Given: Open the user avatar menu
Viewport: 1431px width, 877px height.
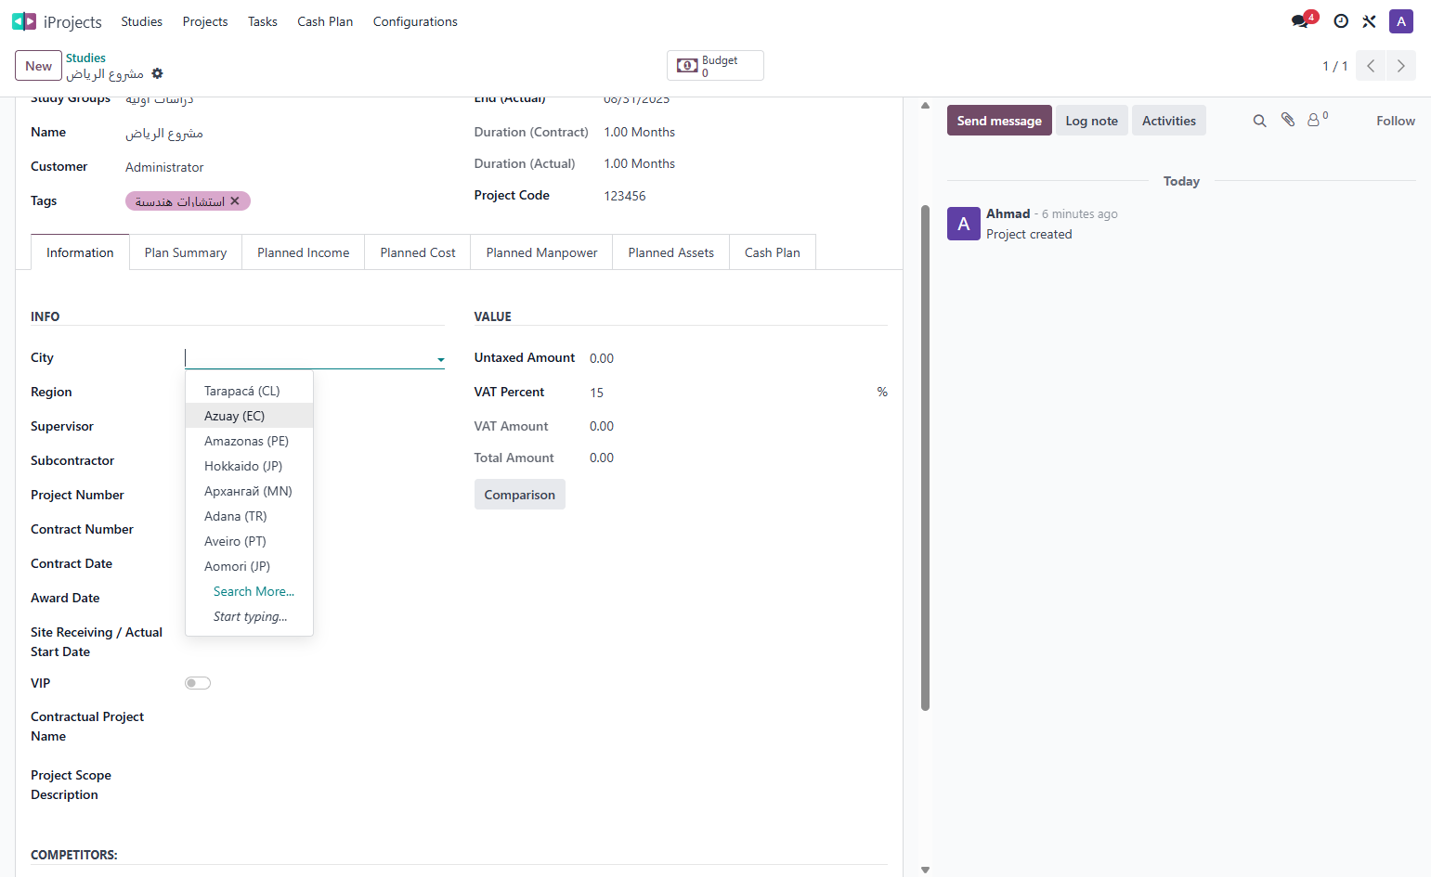Looking at the screenshot, I should click(1401, 21).
